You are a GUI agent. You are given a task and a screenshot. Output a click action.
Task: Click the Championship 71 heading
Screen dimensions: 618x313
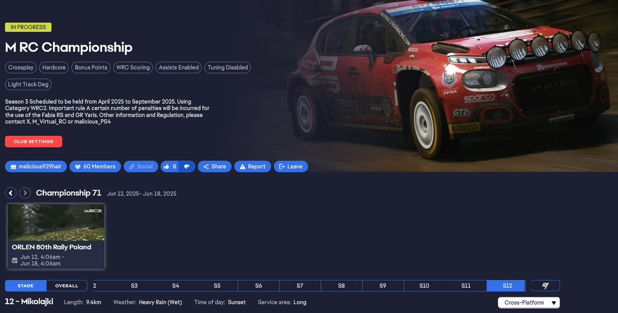tap(68, 193)
